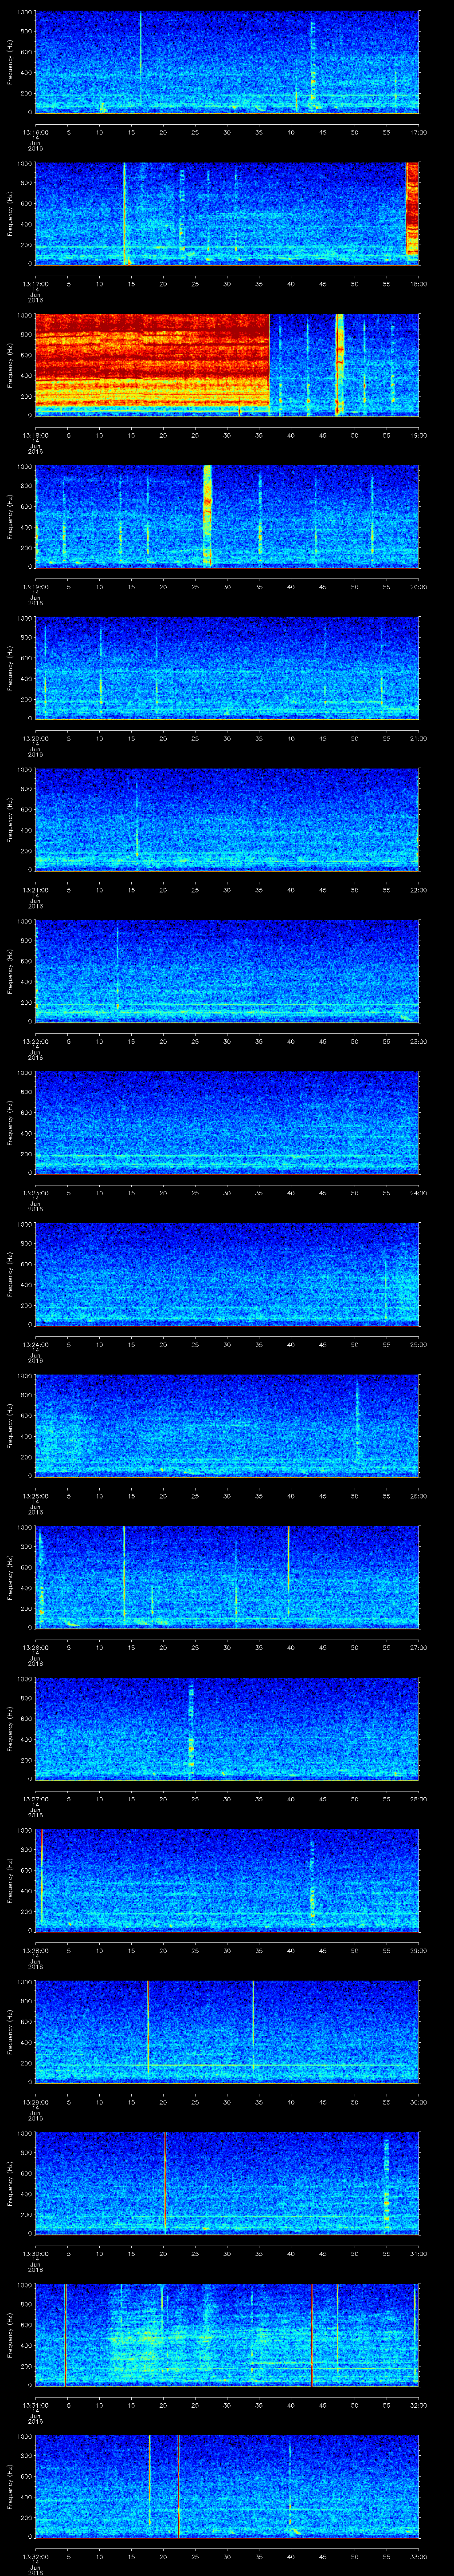Click the bright burst near 27 s in 13:19 panel

click(207, 516)
